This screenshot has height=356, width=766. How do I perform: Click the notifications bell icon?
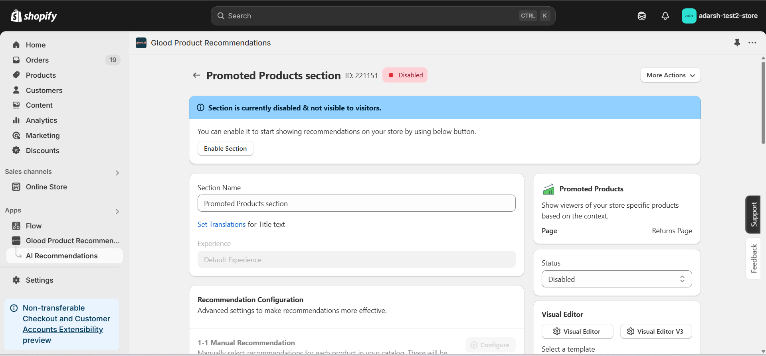pos(665,16)
